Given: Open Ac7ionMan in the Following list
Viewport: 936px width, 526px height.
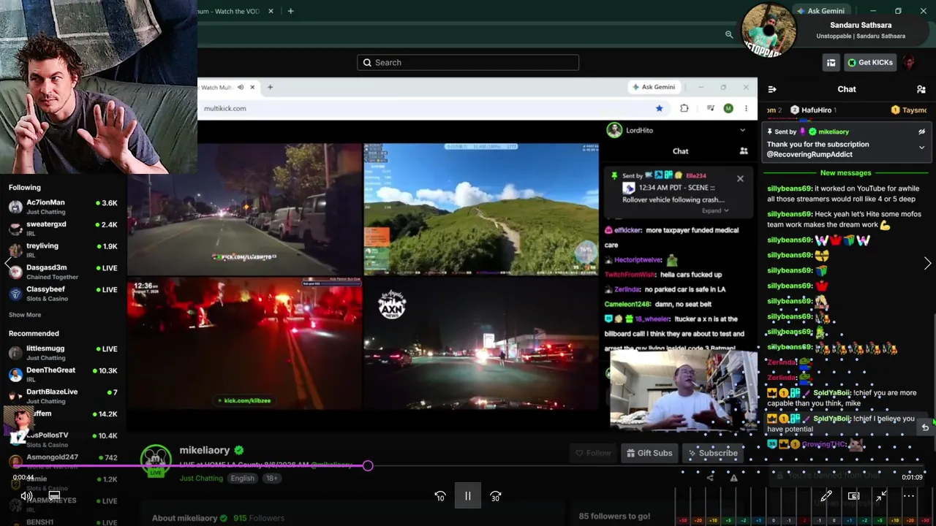Looking at the screenshot, I should (x=63, y=207).
